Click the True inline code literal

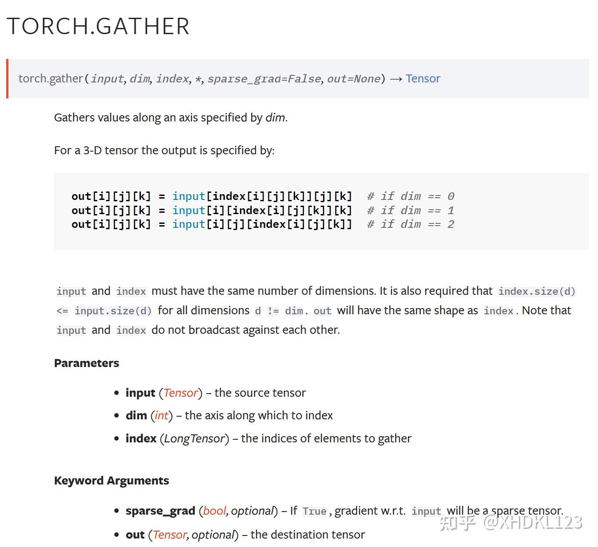[314, 511]
